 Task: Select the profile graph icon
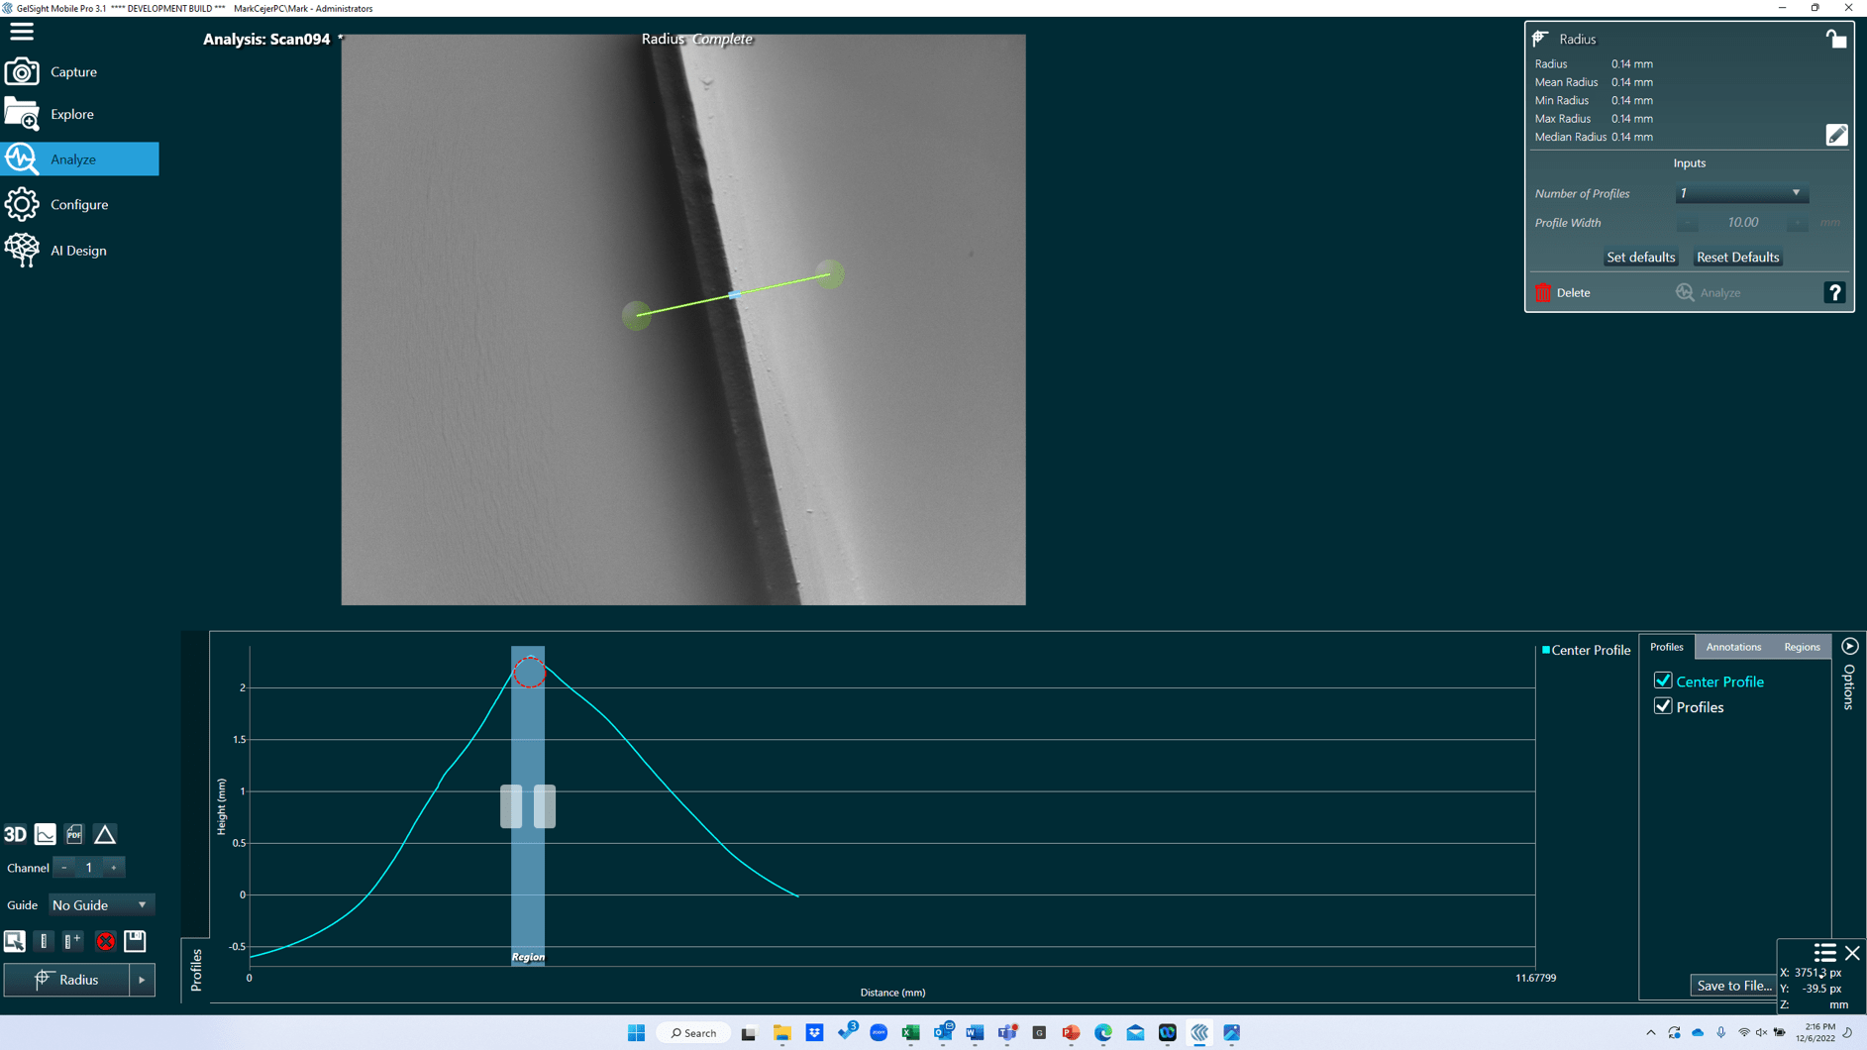tap(45, 835)
